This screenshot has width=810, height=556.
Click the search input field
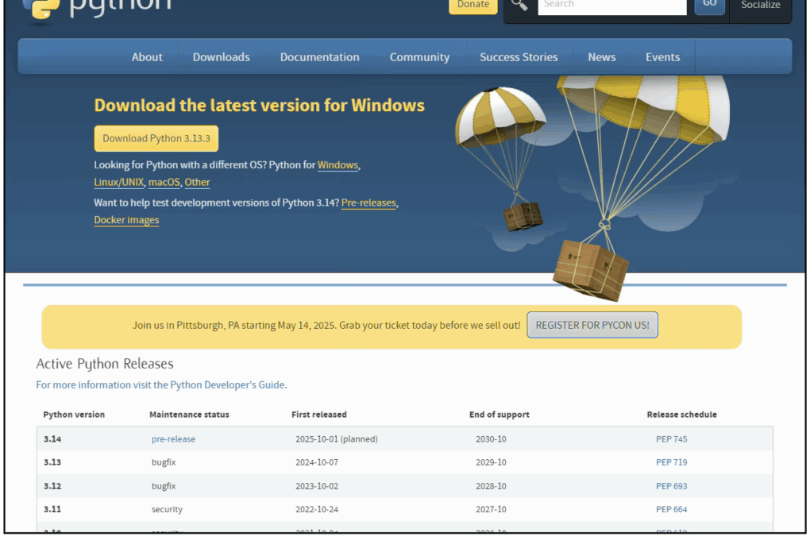(611, 6)
